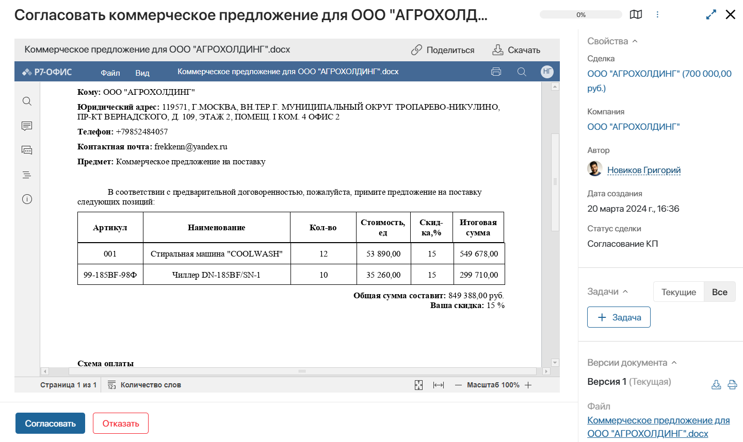Open the chat panel in left sidebar

click(27, 150)
